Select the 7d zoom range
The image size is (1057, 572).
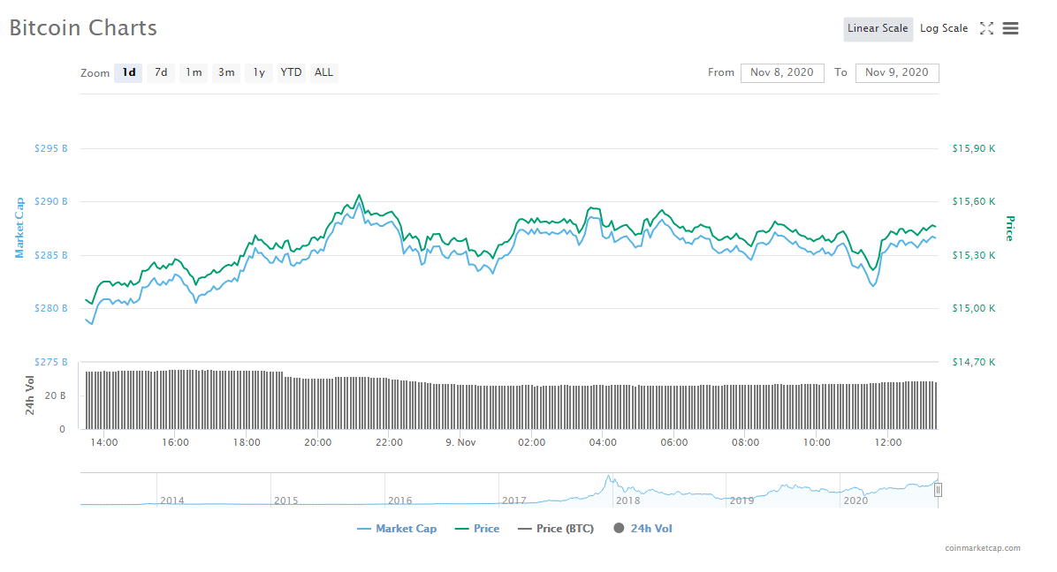coord(161,72)
